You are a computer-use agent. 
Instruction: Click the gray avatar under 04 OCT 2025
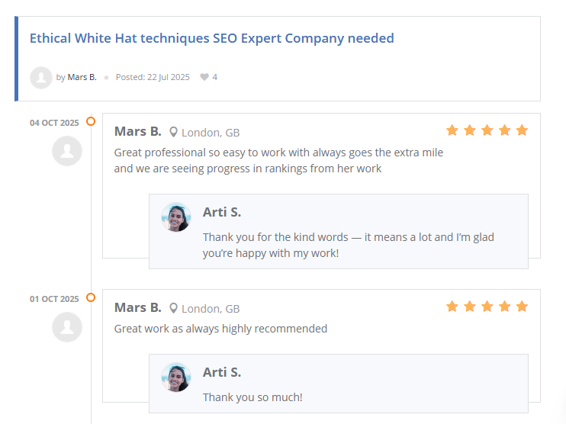pyautogui.click(x=67, y=151)
